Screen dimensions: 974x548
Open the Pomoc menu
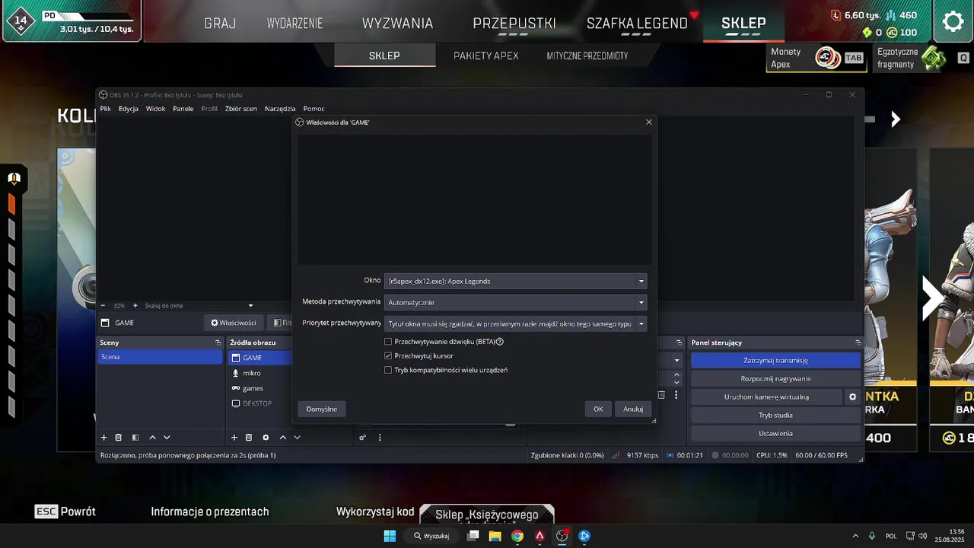click(x=314, y=109)
